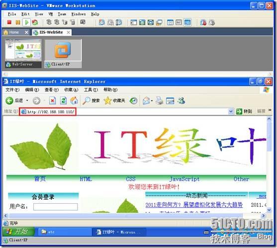Click the Search magnifier button in IE
277x248 pixels.
pos(91,101)
